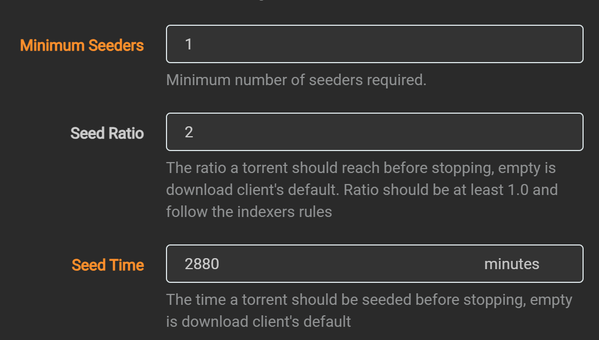Click the orange Minimum Seeders label
The height and width of the screenshot is (340, 599).
82,45
